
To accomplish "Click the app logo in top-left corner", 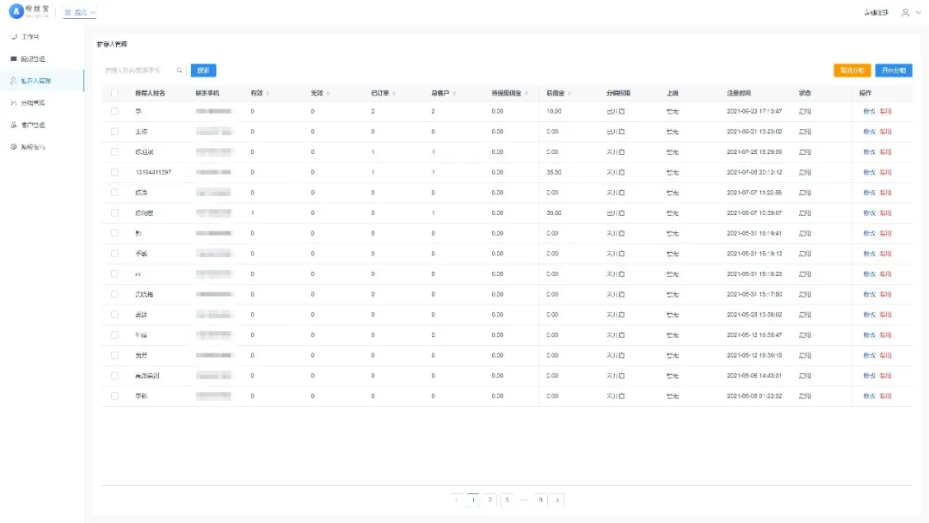I will point(15,12).
